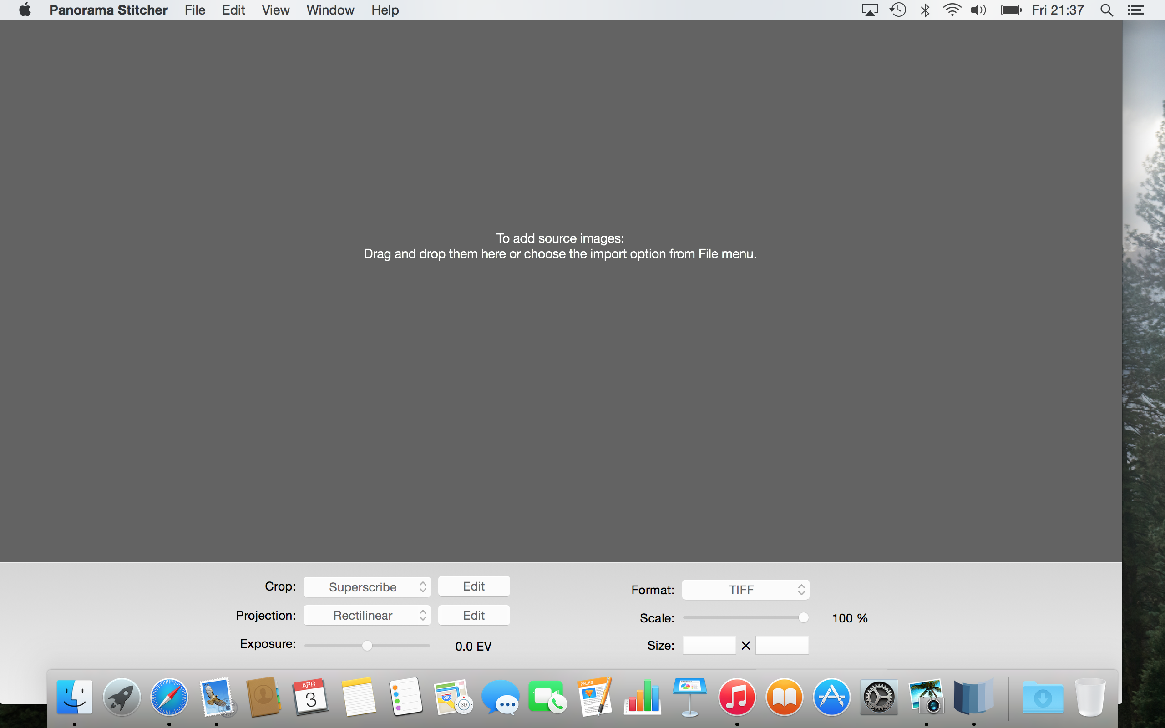Open Messages speech bubble in Dock
Image resolution: width=1165 pixels, height=728 pixels.
(x=500, y=697)
